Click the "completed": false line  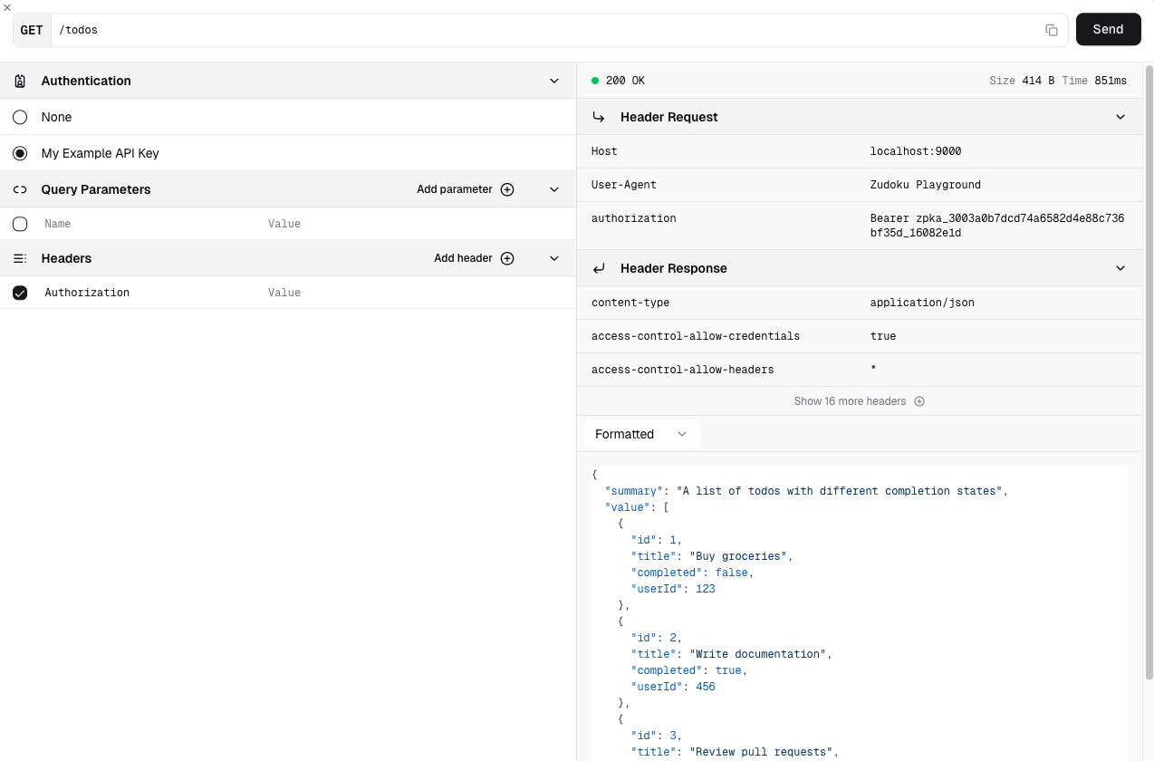pos(692,573)
